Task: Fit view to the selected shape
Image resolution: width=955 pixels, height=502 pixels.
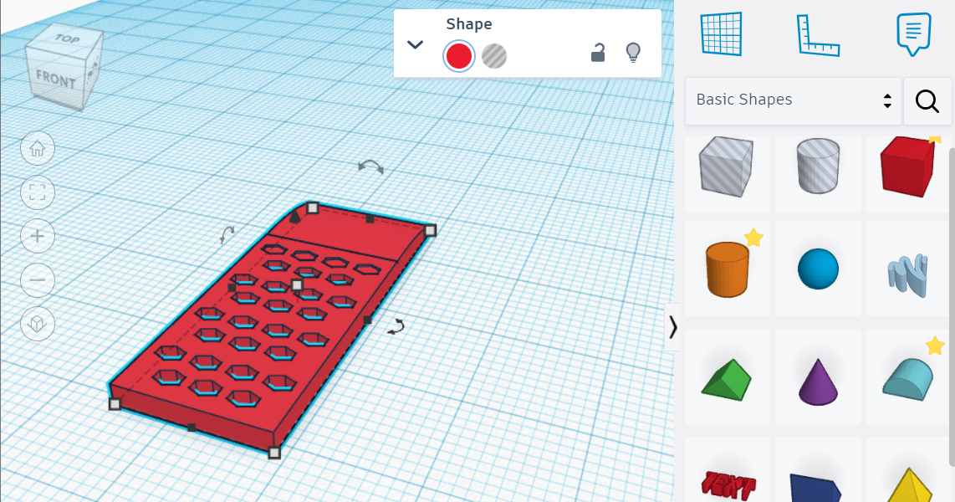Action: point(37,192)
